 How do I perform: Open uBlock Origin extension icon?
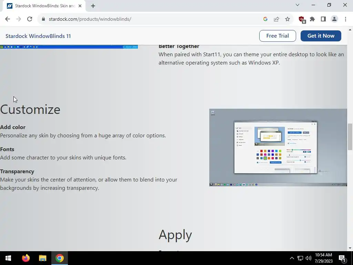tap(302, 19)
